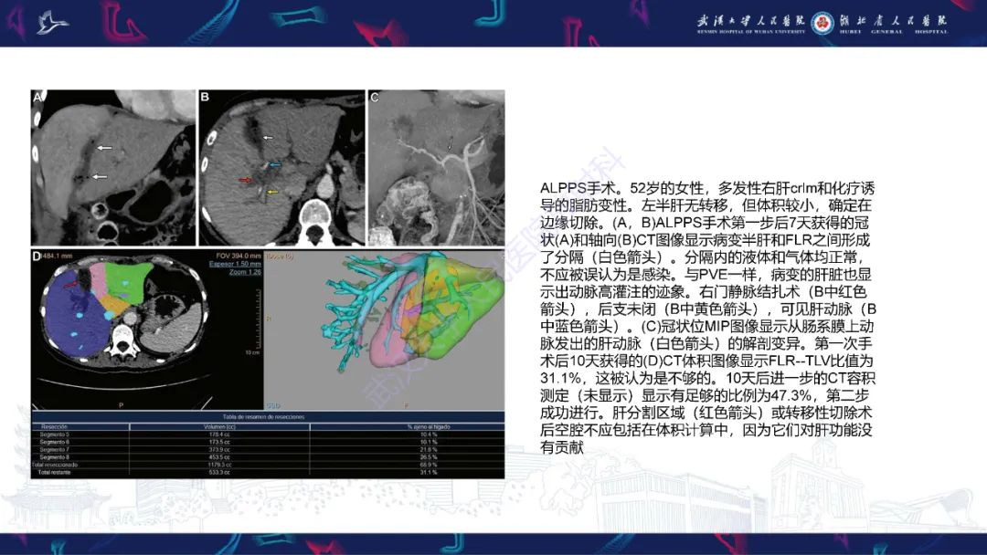
Task: Select the "Segmento 6" table row label
Action: coord(55,442)
